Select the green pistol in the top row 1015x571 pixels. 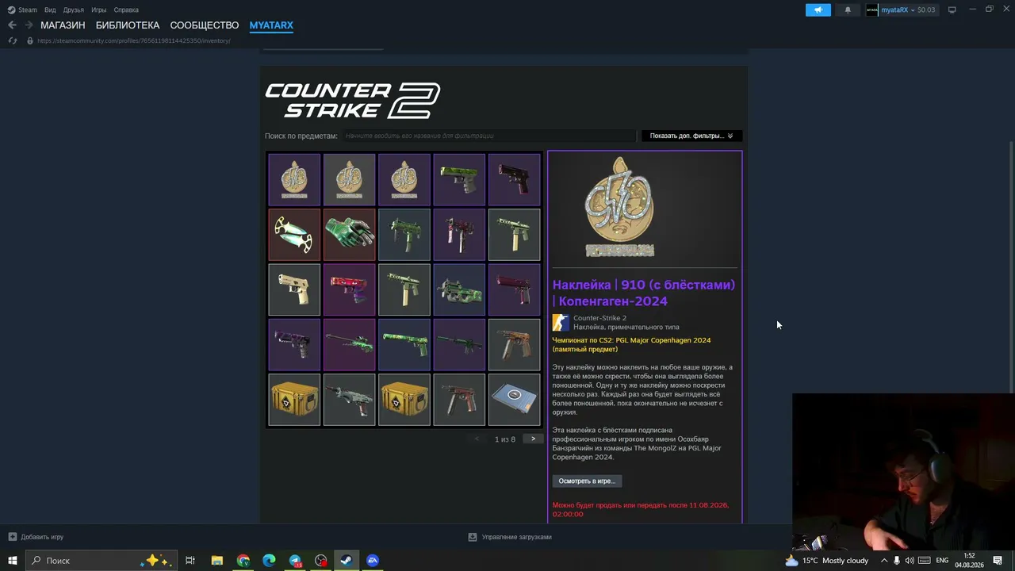459,180
